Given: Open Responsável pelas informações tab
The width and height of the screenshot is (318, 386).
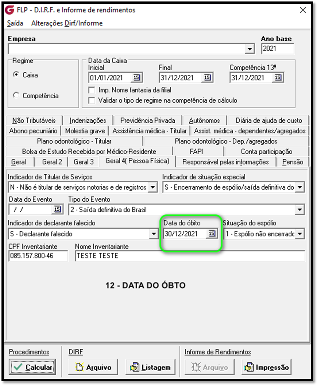Looking at the screenshot, I should tap(225, 162).
